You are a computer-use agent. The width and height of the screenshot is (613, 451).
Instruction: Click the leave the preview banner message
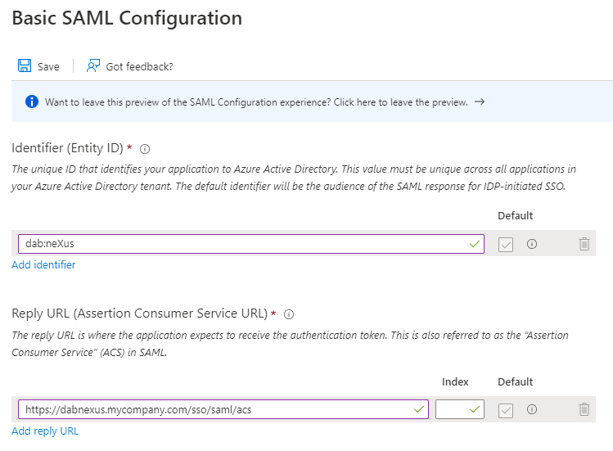256,102
